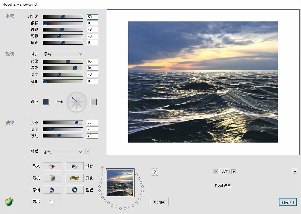Click the 大小 value field showing 88
Image resolution: width=301 pixels, height=214 pixels.
[x=93, y=122]
